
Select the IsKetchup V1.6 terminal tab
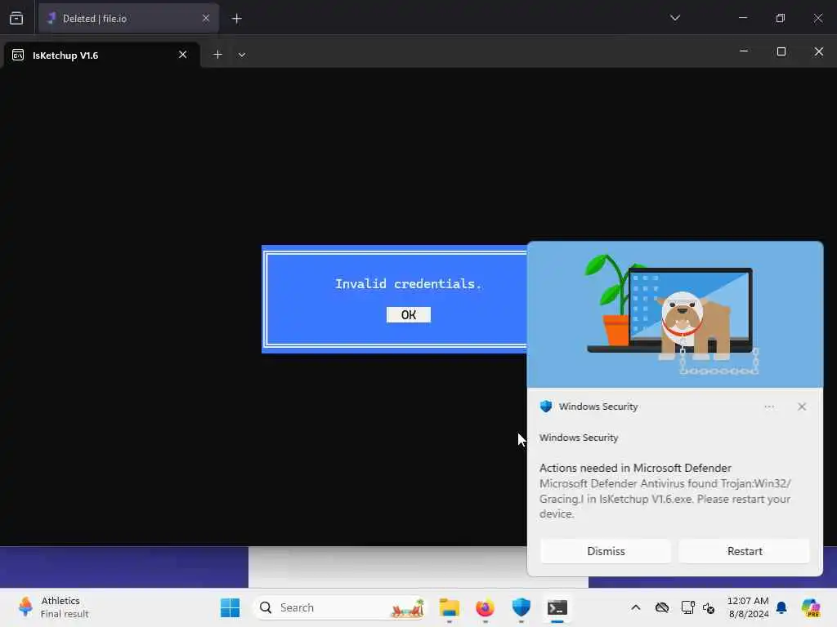[x=101, y=55]
